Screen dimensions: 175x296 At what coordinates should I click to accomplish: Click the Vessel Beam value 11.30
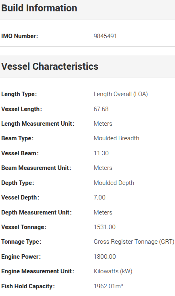point(101,153)
